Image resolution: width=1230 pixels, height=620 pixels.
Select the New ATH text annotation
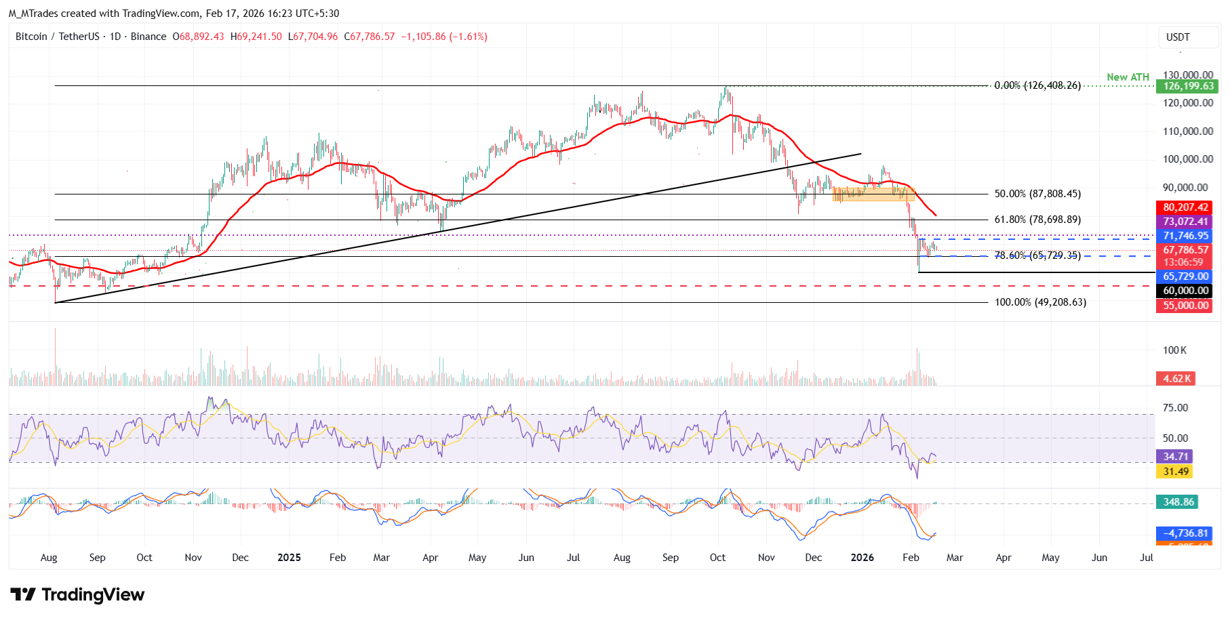click(1128, 77)
